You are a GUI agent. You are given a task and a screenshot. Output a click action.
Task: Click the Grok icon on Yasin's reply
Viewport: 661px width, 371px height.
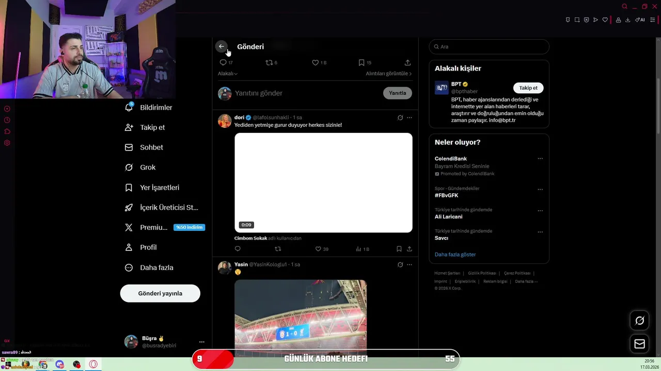[400, 264]
